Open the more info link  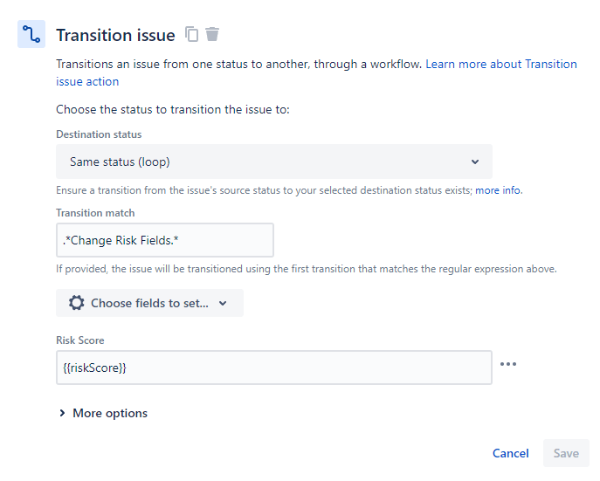(498, 190)
